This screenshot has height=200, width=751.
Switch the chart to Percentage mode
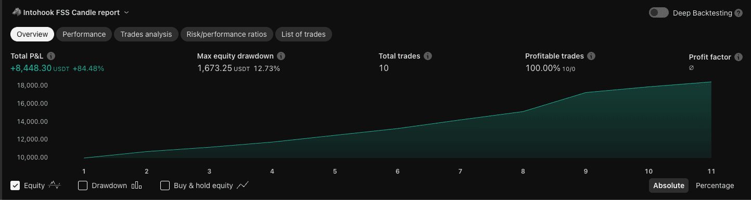[x=715, y=185]
